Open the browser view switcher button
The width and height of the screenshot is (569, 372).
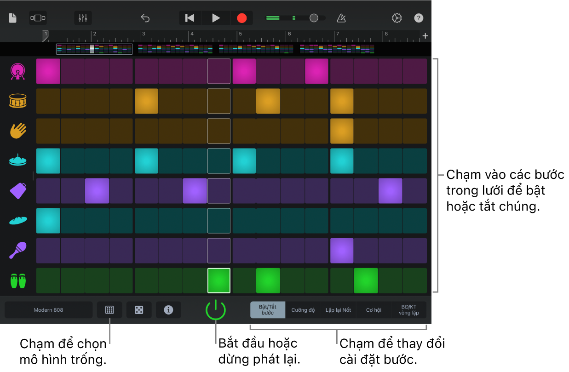tap(38, 18)
